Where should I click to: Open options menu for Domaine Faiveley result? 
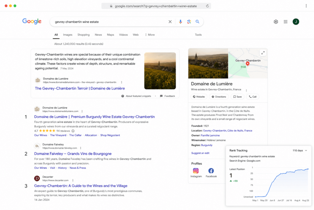coord(81,148)
